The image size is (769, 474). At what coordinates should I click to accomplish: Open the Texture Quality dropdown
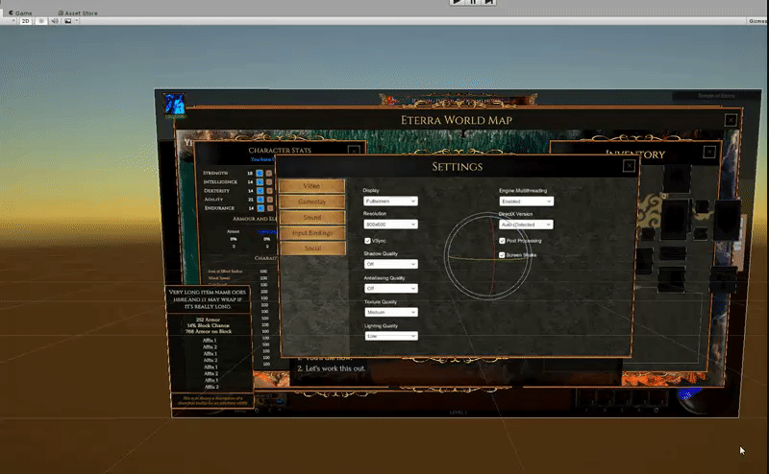(391, 312)
